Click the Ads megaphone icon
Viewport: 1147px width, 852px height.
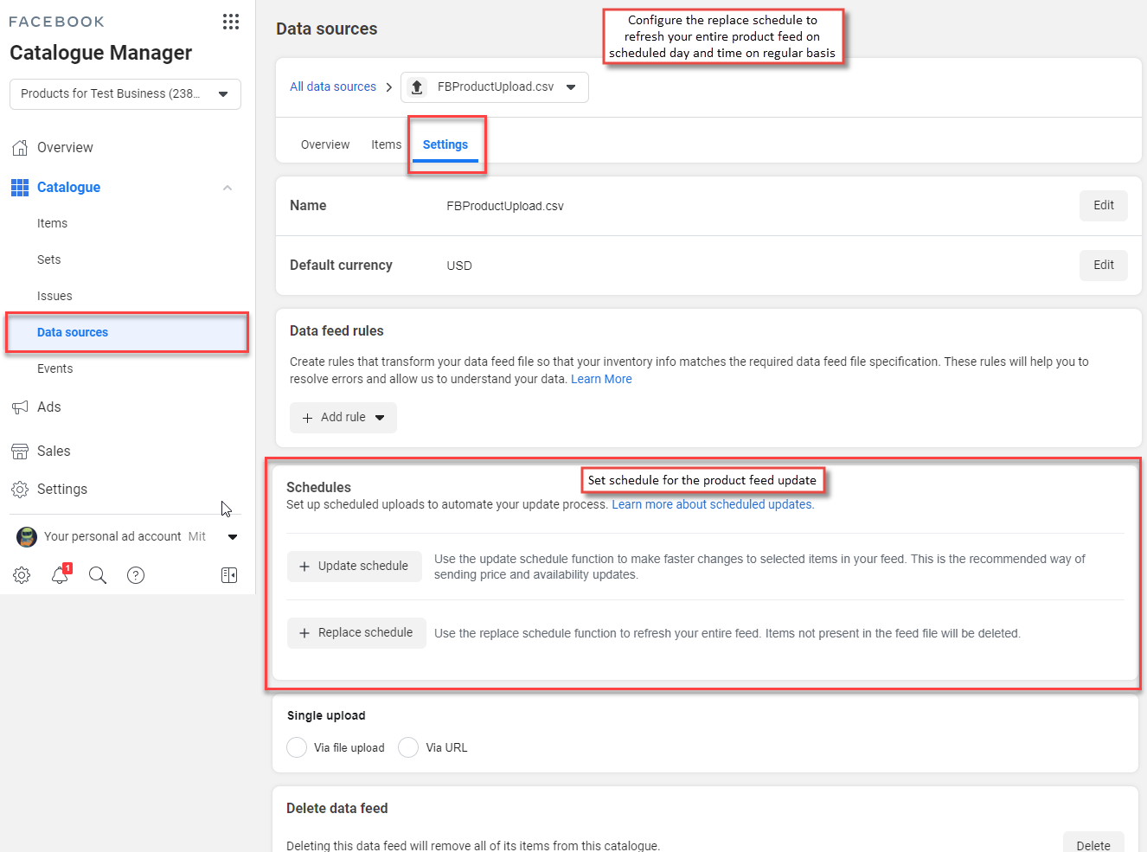[x=20, y=407]
